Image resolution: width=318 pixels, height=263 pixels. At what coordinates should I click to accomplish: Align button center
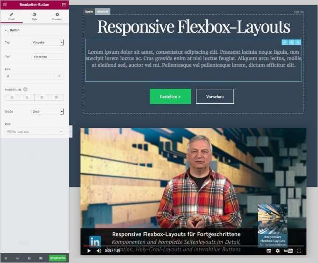(x=27, y=98)
